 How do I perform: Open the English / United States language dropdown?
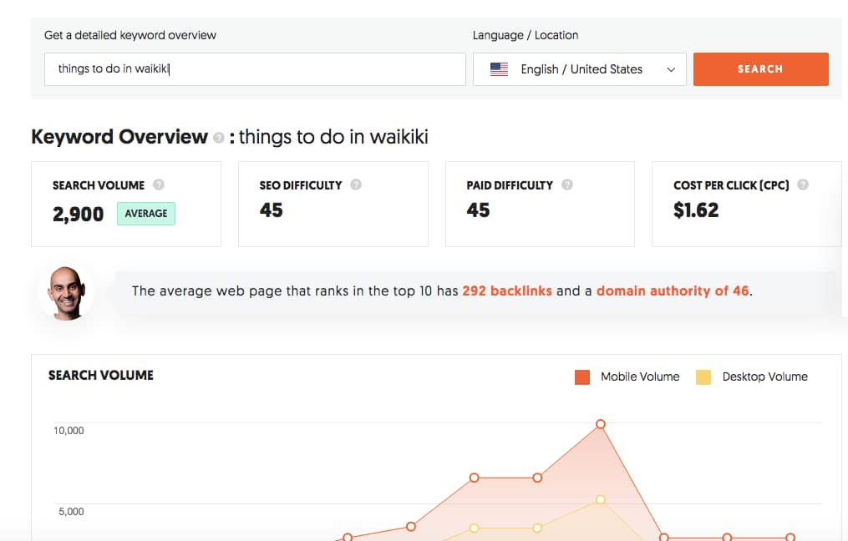tap(580, 69)
